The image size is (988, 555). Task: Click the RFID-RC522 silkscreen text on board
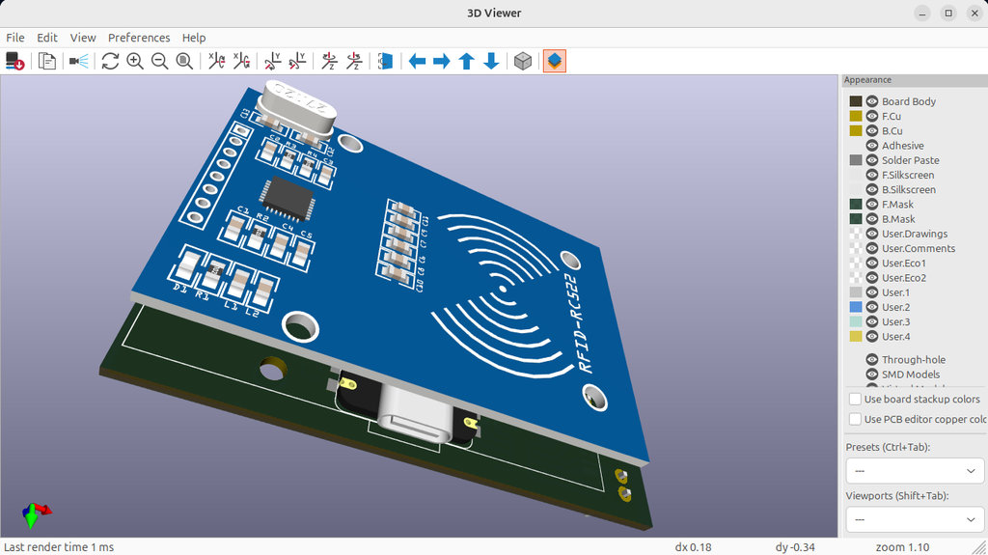(x=577, y=323)
